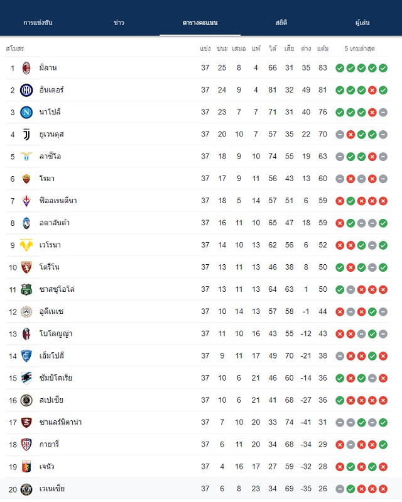Click the Torino club crest
The height and width of the screenshot is (502, 402).
[26, 267]
